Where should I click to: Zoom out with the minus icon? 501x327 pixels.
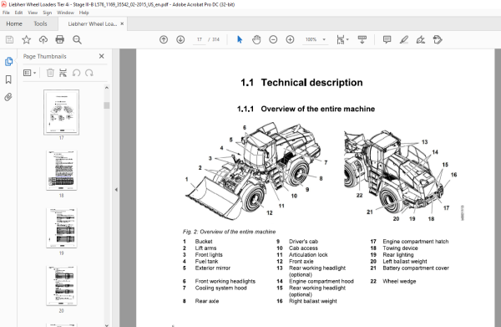273,39
